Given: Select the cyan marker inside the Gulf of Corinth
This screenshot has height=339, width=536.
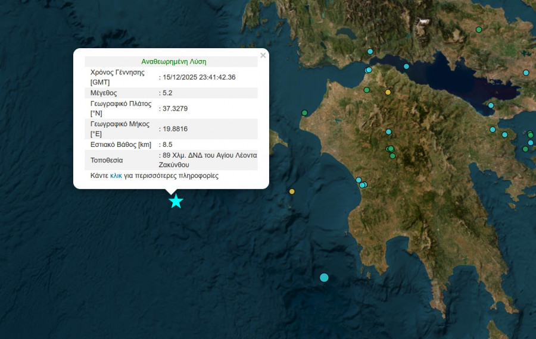Looking at the screenshot, I should tap(406, 67).
